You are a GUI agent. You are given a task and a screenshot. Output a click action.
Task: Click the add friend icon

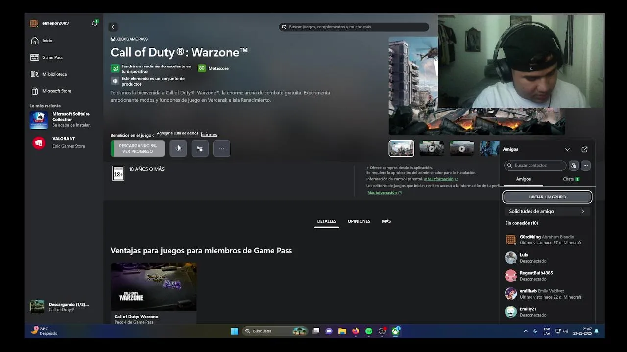[x=574, y=165]
